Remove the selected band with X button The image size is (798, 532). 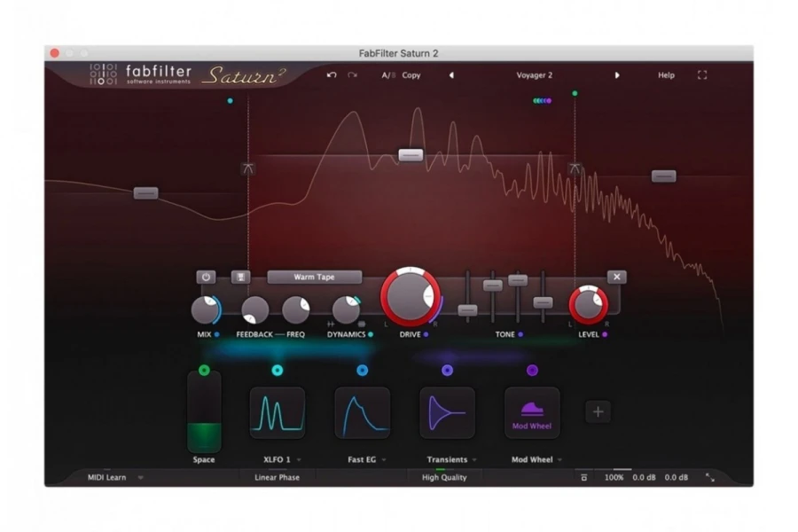[x=617, y=277]
